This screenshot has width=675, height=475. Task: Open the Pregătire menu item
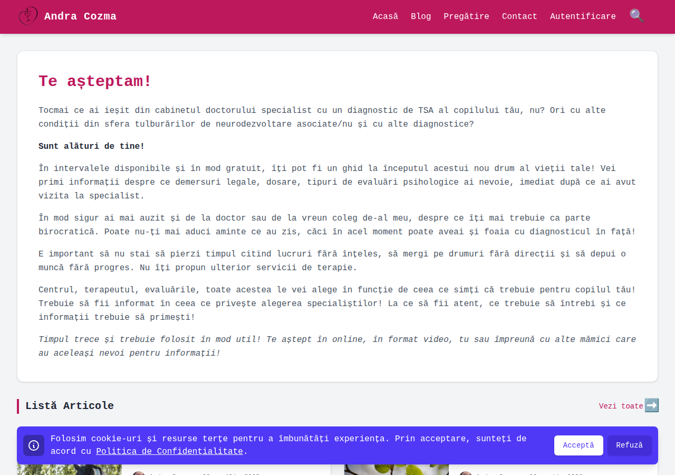pyautogui.click(x=466, y=16)
